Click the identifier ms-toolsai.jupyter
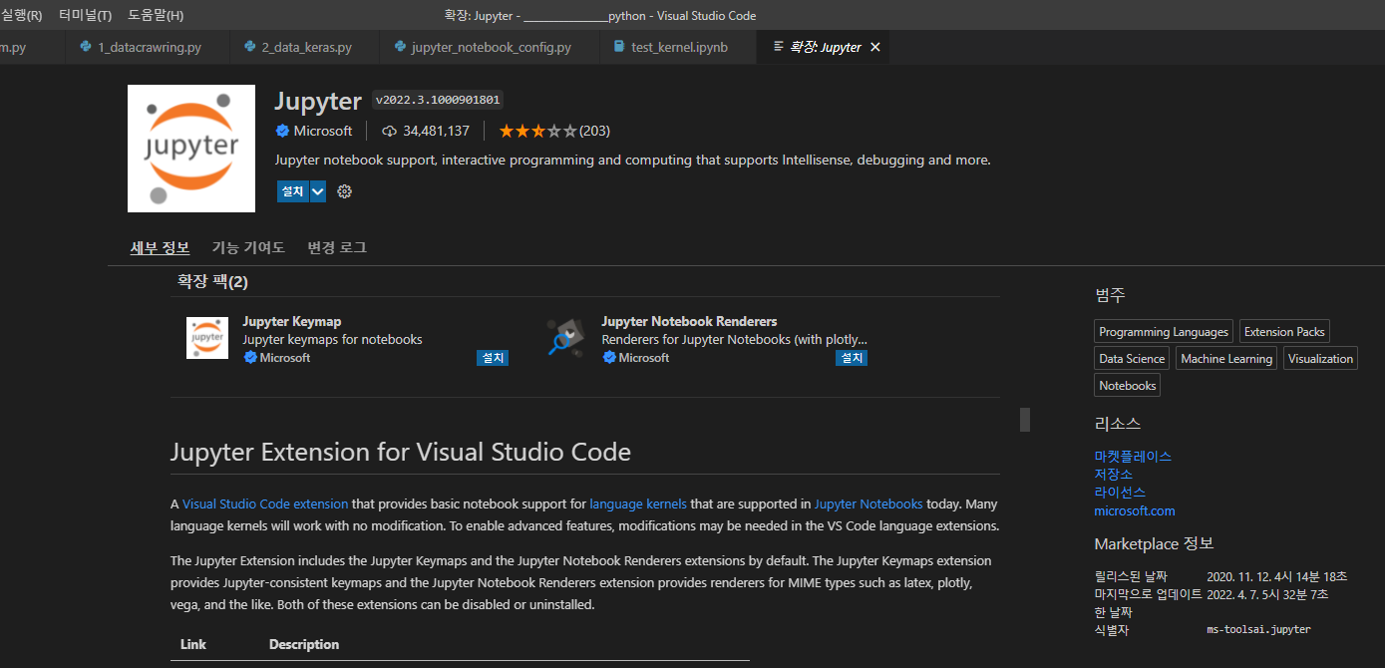The height and width of the screenshot is (668, 1385). coord(1258,630)
